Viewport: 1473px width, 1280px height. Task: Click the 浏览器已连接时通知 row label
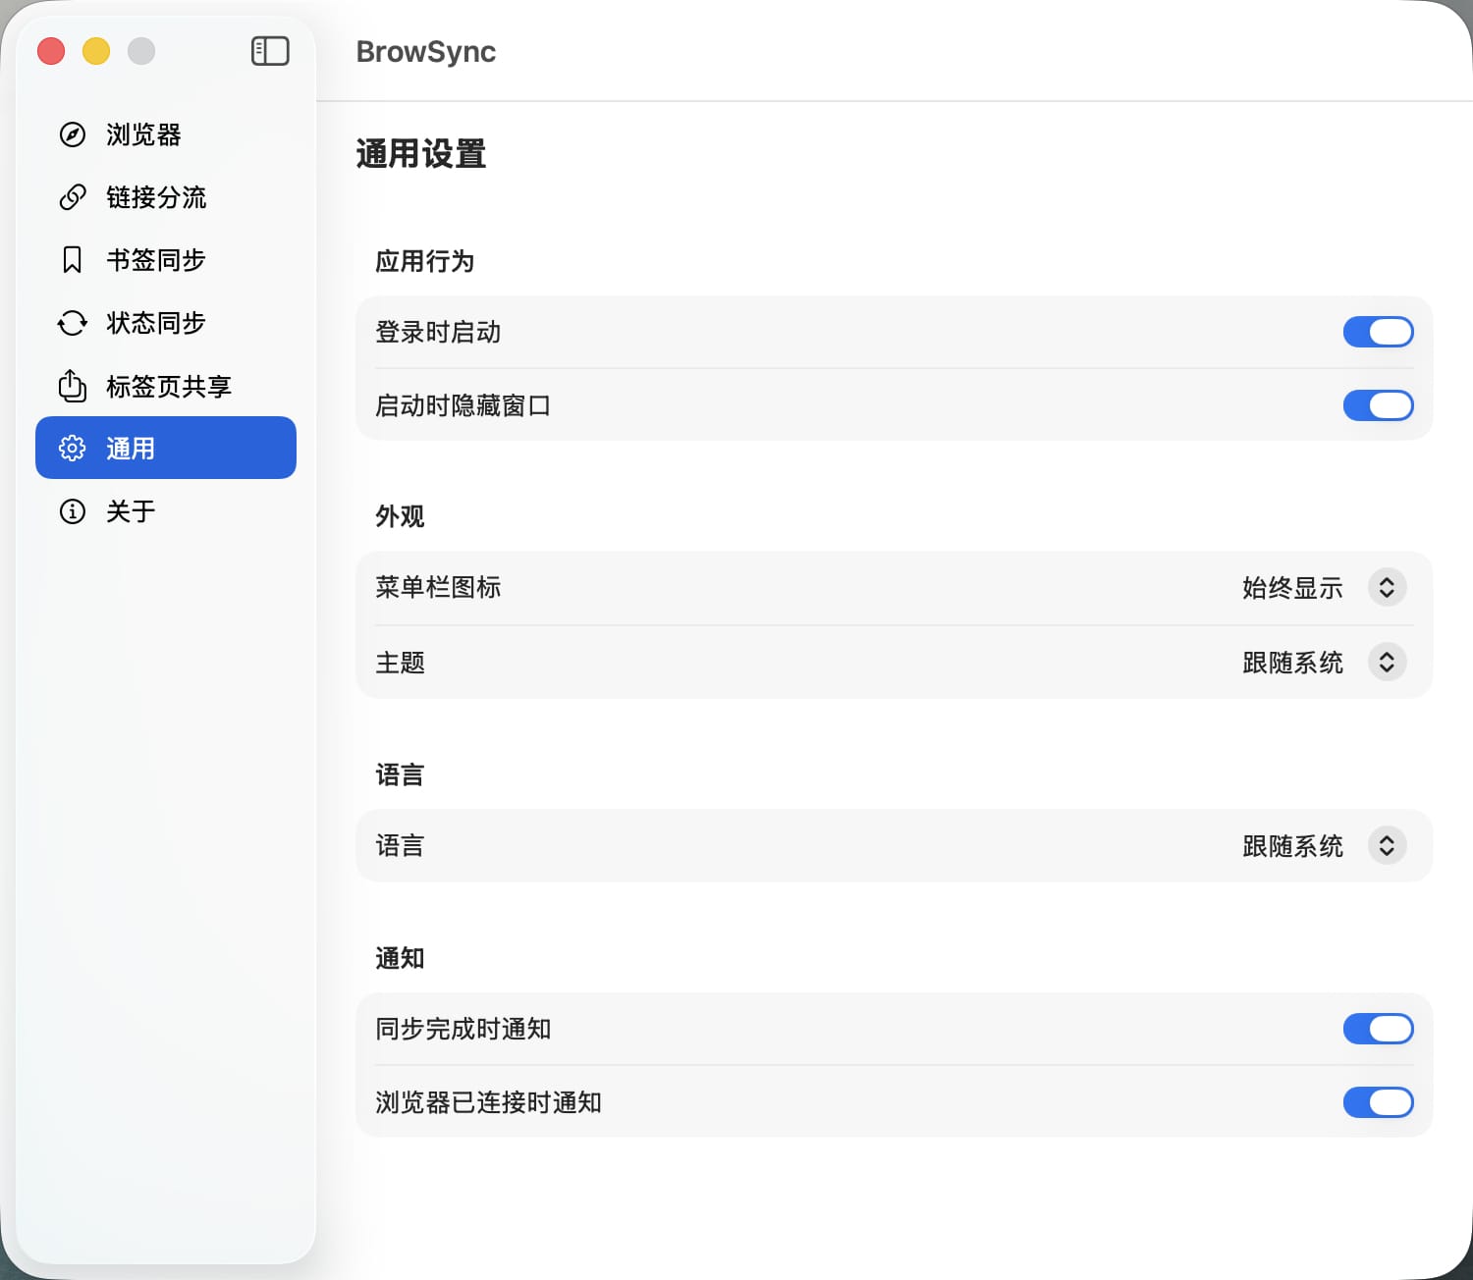tap(488, 1102)
